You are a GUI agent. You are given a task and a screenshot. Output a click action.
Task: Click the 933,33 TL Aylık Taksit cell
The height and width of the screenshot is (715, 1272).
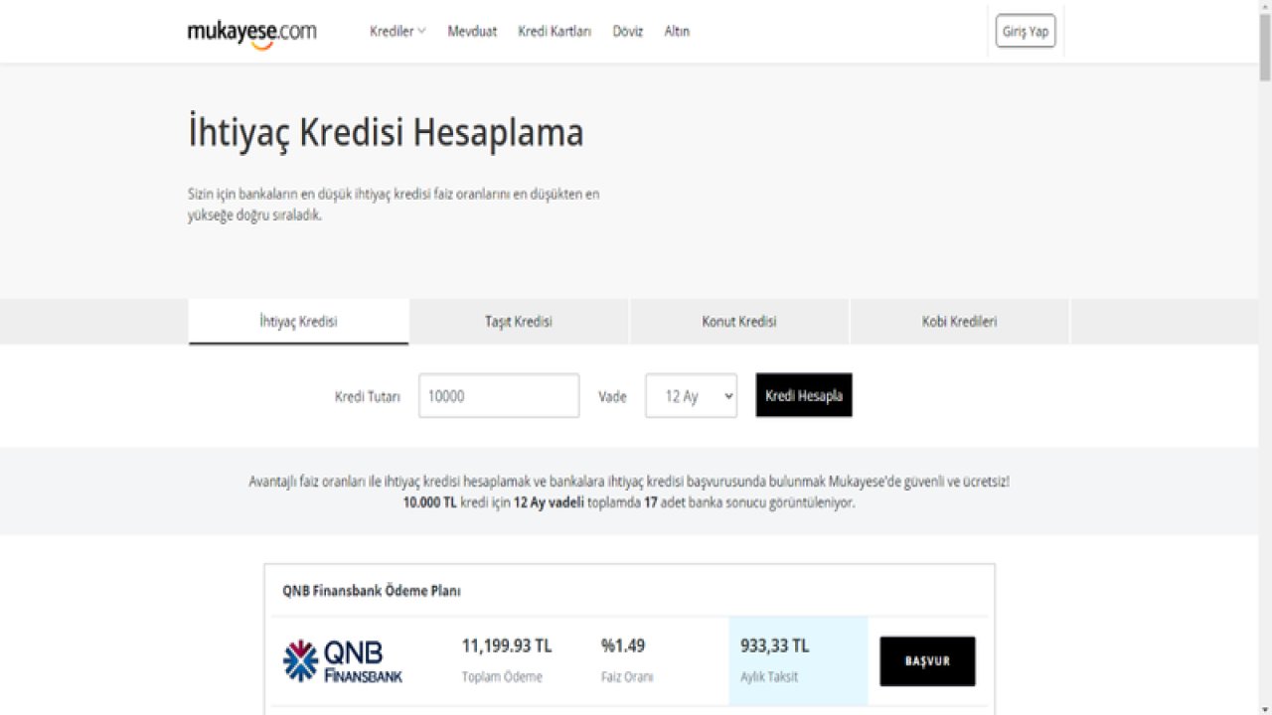click(x=798, y=660)
